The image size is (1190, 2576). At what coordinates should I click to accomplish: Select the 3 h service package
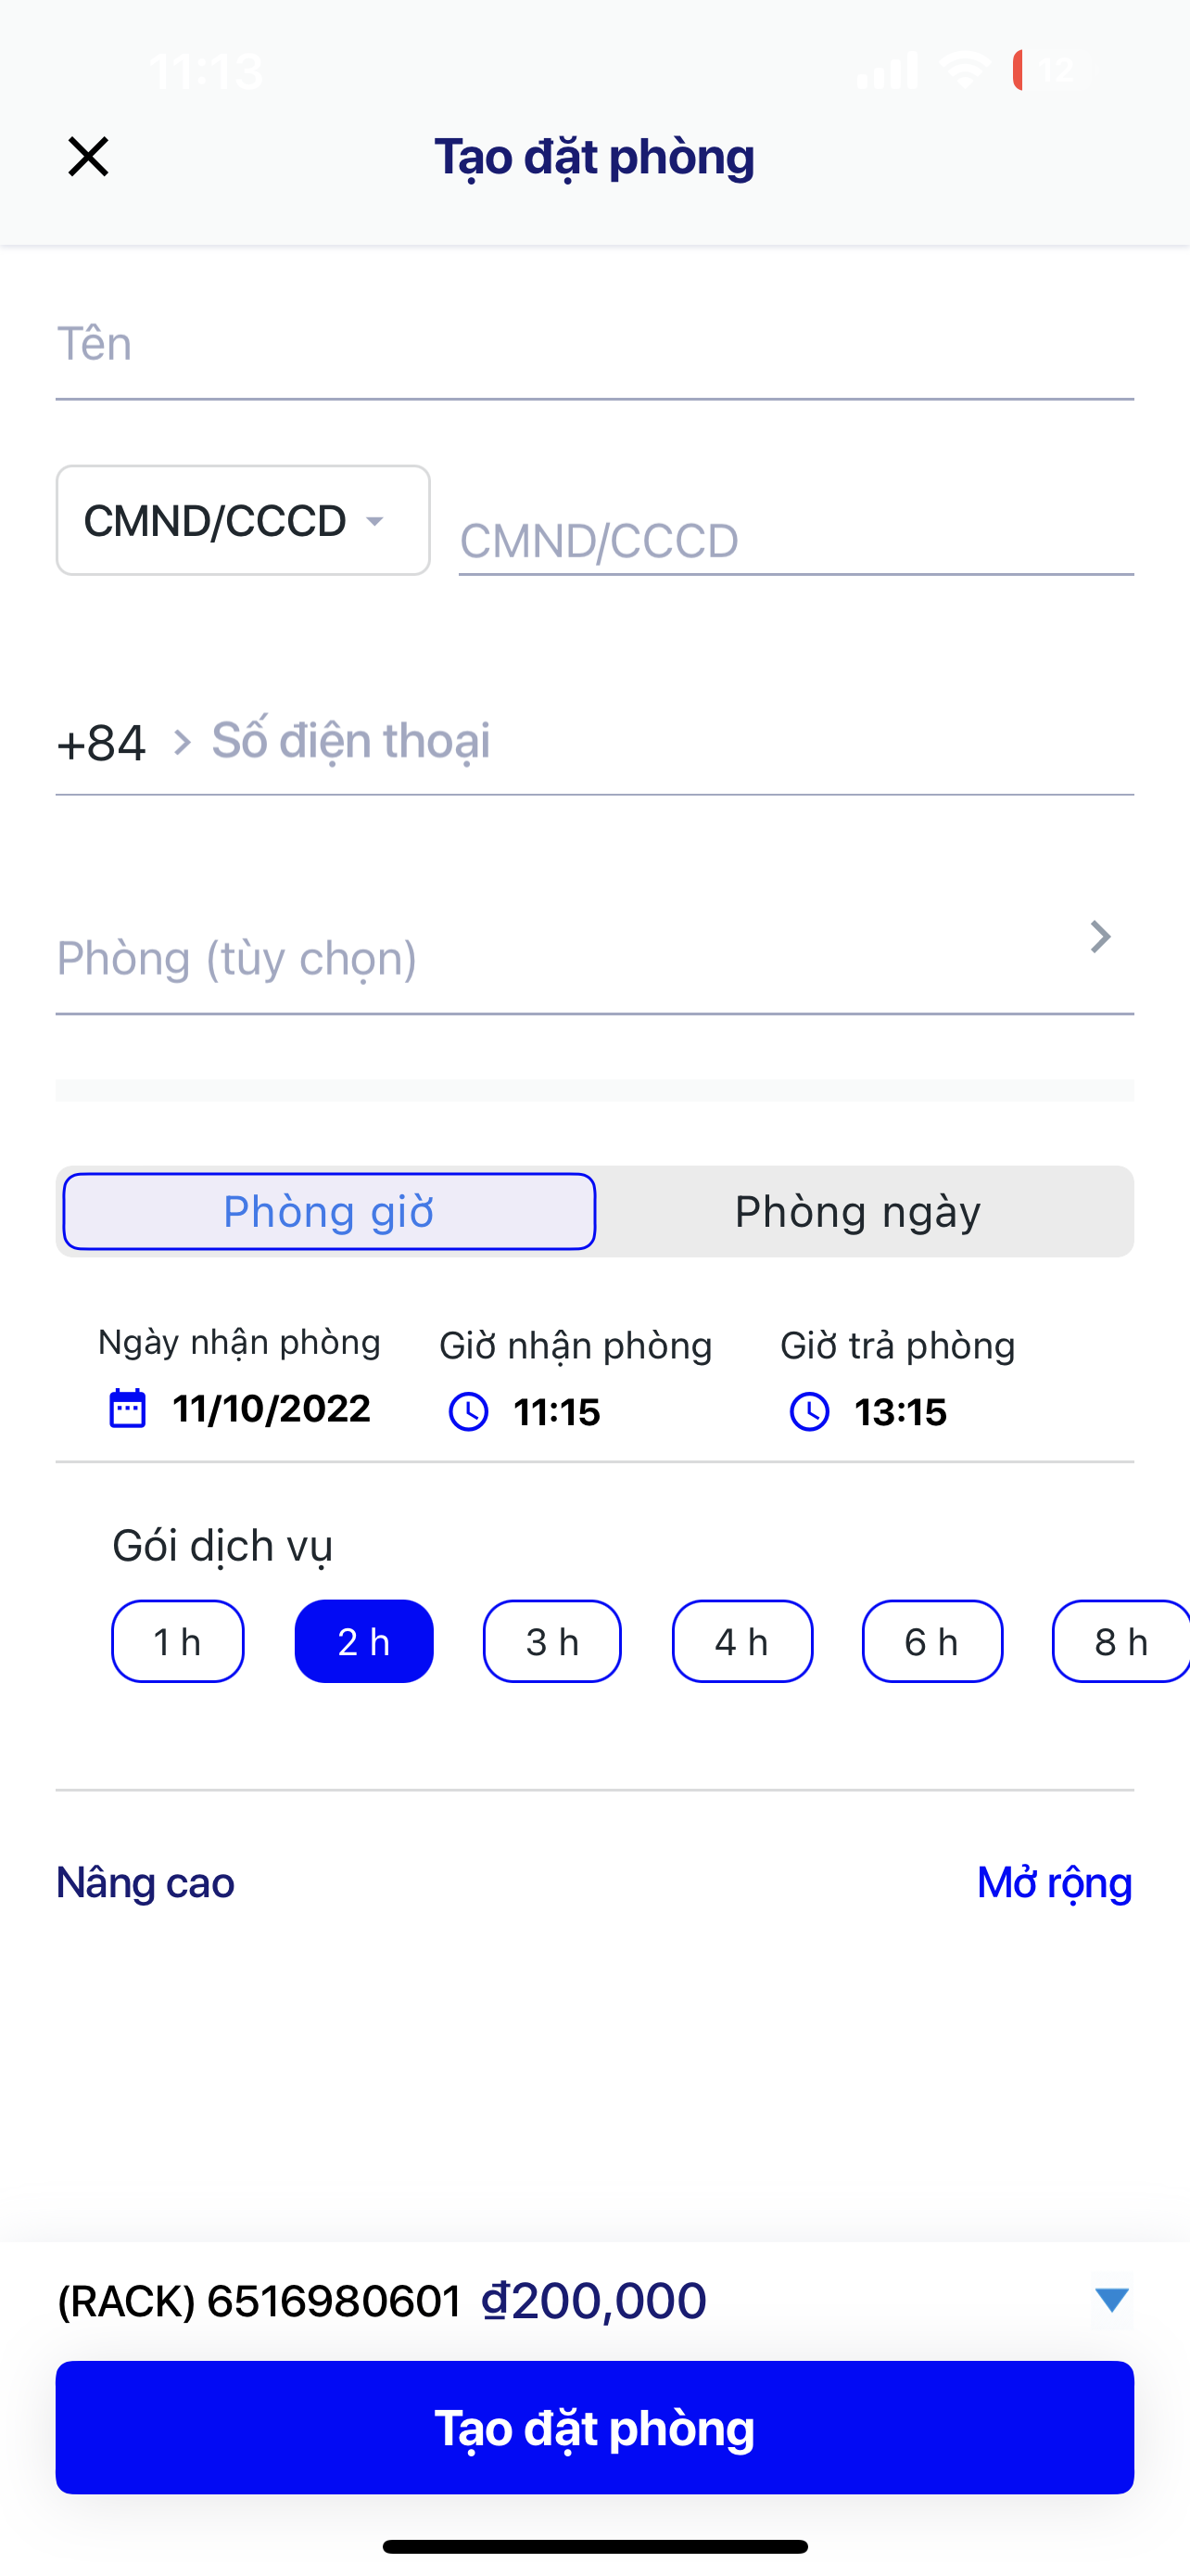[551, 1642]
